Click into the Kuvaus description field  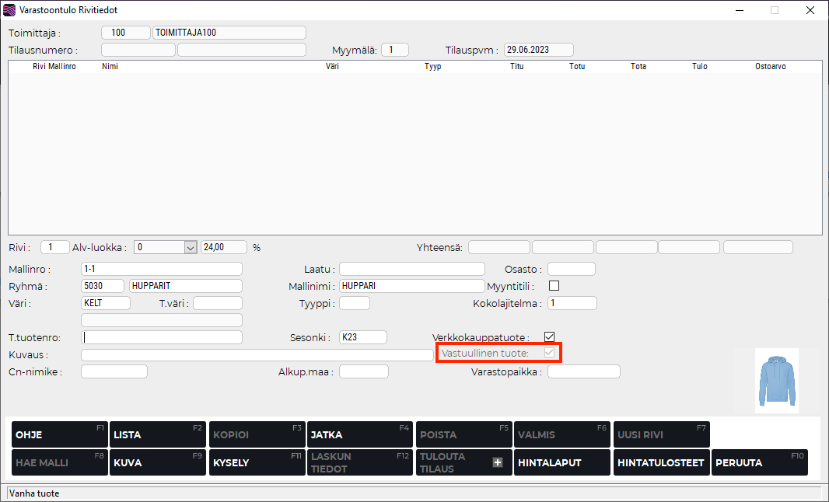pyautogui.click(x=257, y=355)
